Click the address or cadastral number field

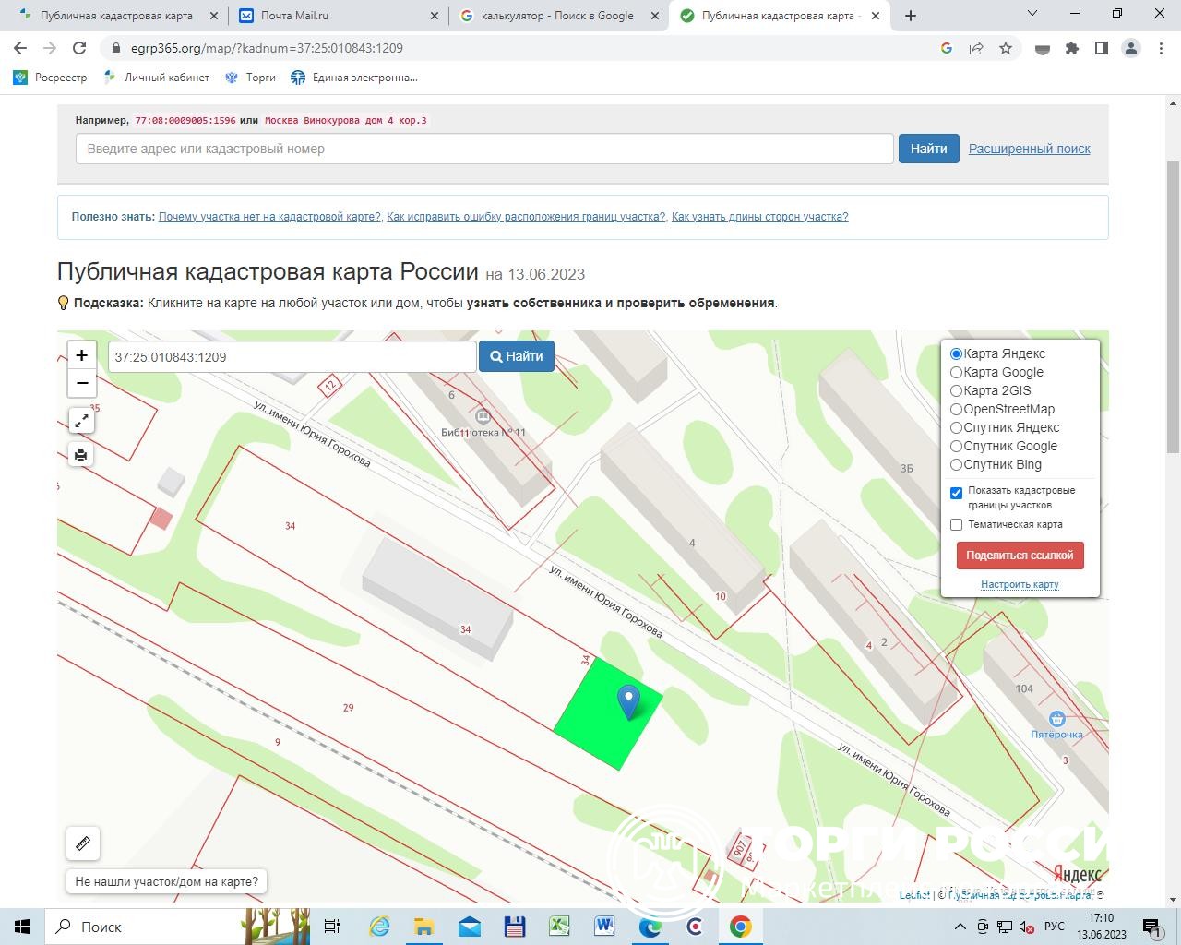pos(484,149)
